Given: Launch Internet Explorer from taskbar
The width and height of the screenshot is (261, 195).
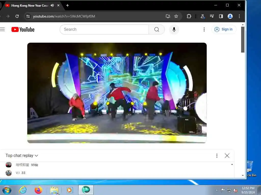Looking at the screenshot, I should 23,190.
